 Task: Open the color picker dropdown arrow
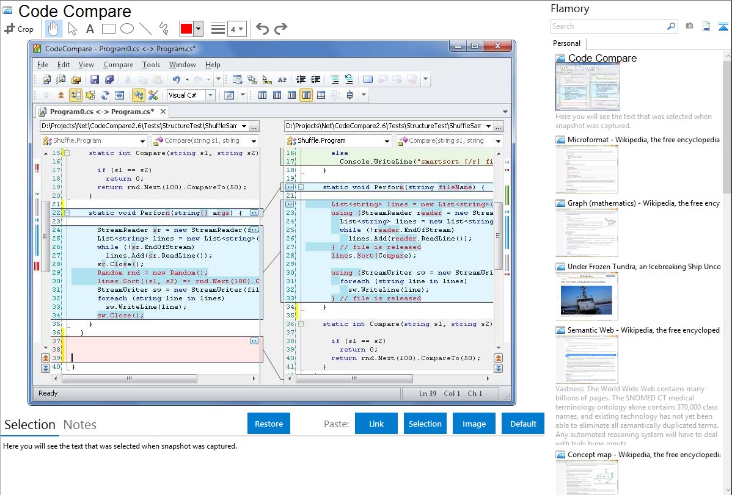click(199, 29)
